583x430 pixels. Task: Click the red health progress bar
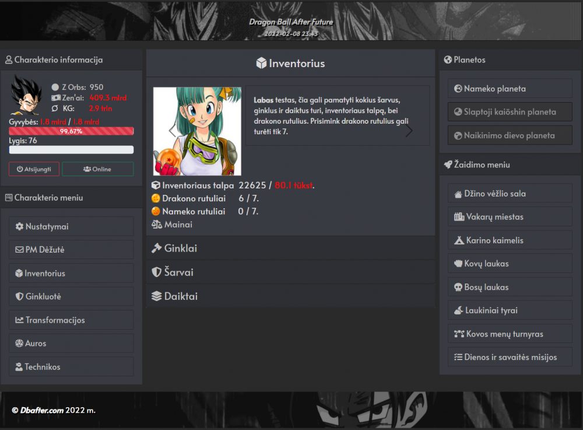point(71,132)
